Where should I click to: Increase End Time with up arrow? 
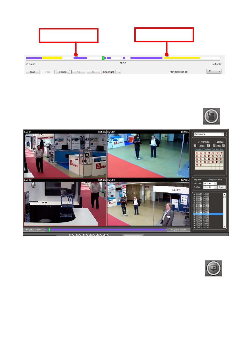(215, 187)
